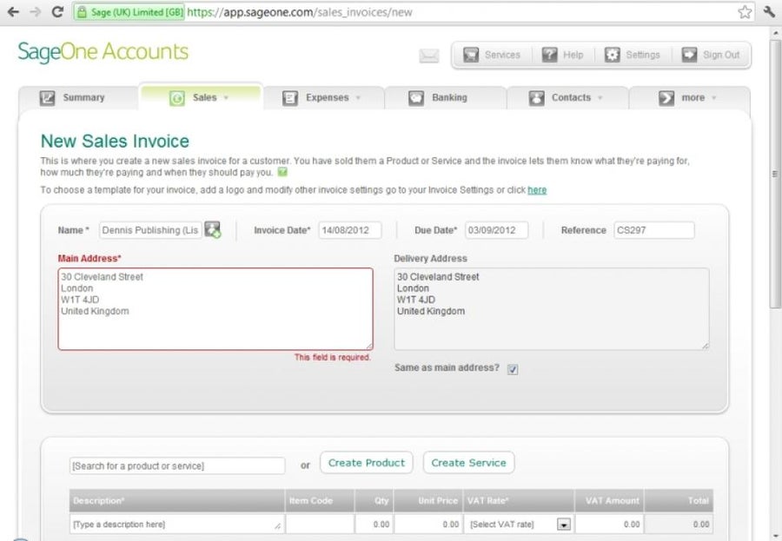Bookmark the page with the star icon
Screen dimensions: 782x541
(x=745, y=12)
